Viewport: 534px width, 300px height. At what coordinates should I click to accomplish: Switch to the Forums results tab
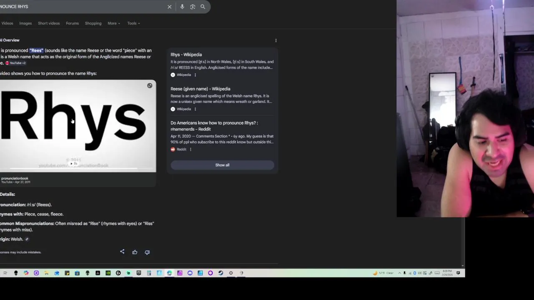click(x=72, y=23)
